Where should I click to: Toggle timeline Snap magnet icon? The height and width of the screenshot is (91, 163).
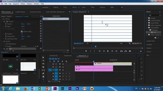[x=54, y=61]
